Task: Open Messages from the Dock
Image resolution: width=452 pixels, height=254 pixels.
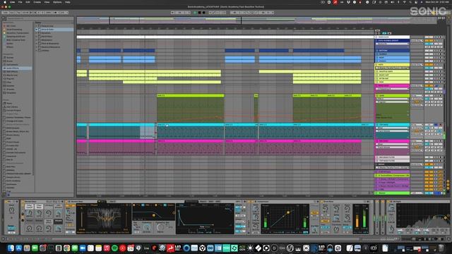Action: [75, 248]
